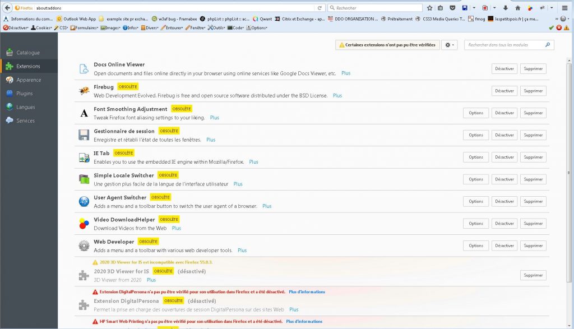Screen dimensions: 574x329
Task: Click the Plus link for Web Developer
Action: 242,251
